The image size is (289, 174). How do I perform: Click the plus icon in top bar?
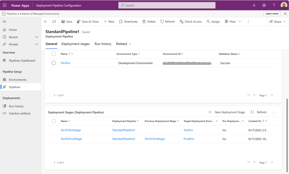click(x=254, y=5)
